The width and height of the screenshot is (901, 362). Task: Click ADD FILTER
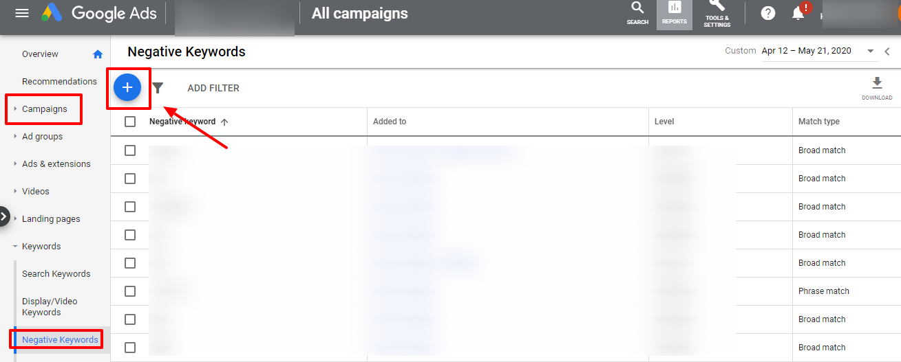coord(213,88)
